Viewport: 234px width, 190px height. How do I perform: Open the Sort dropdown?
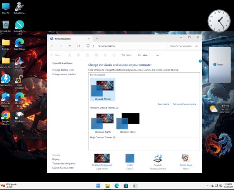point(128,55)
